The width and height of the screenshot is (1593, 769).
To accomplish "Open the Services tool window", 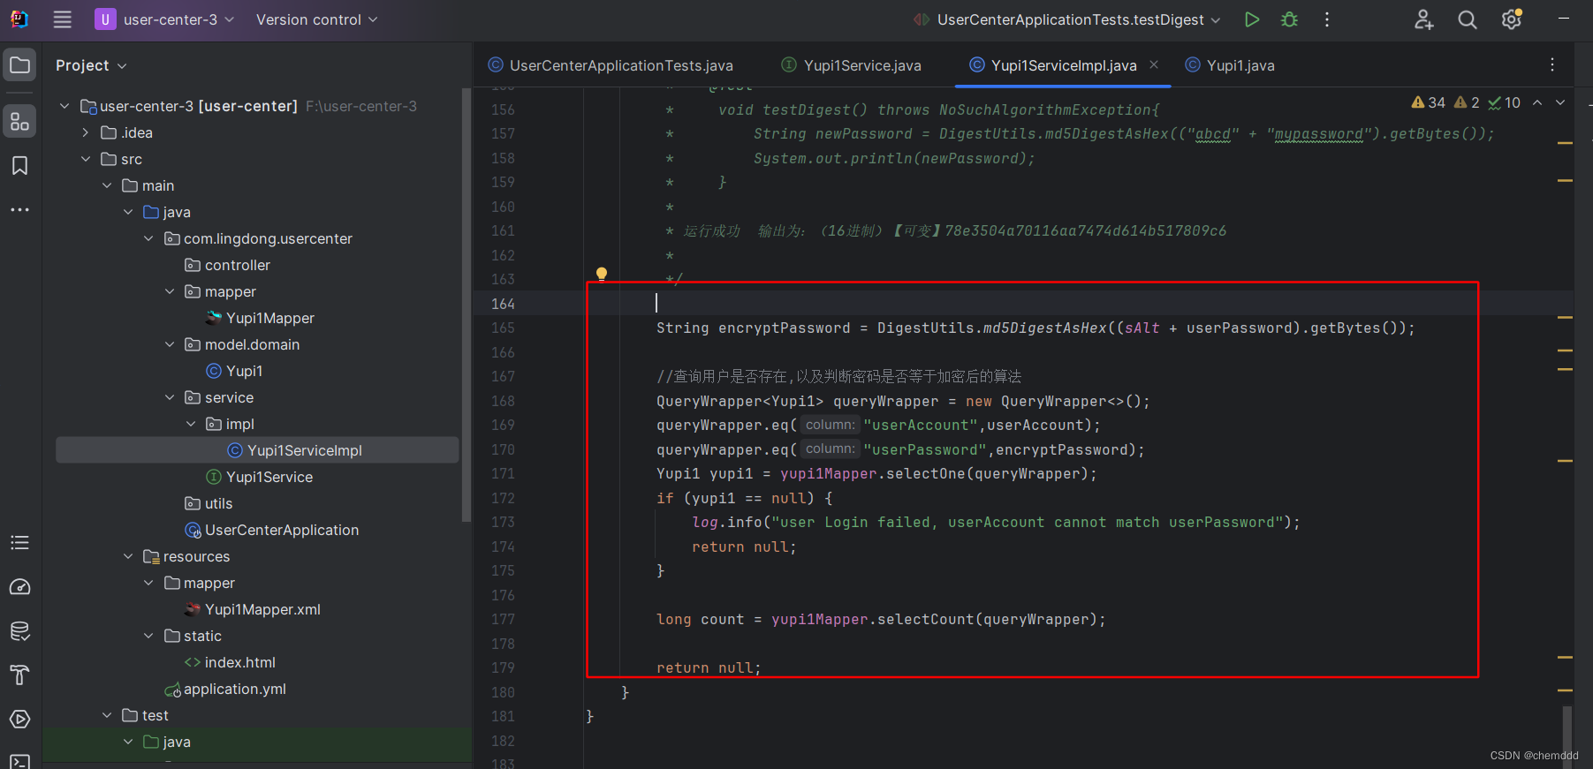I will pos(19,720).
